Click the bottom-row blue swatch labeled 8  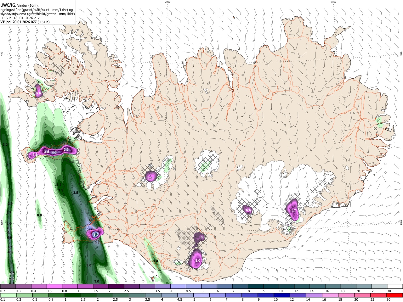[249, 295]
